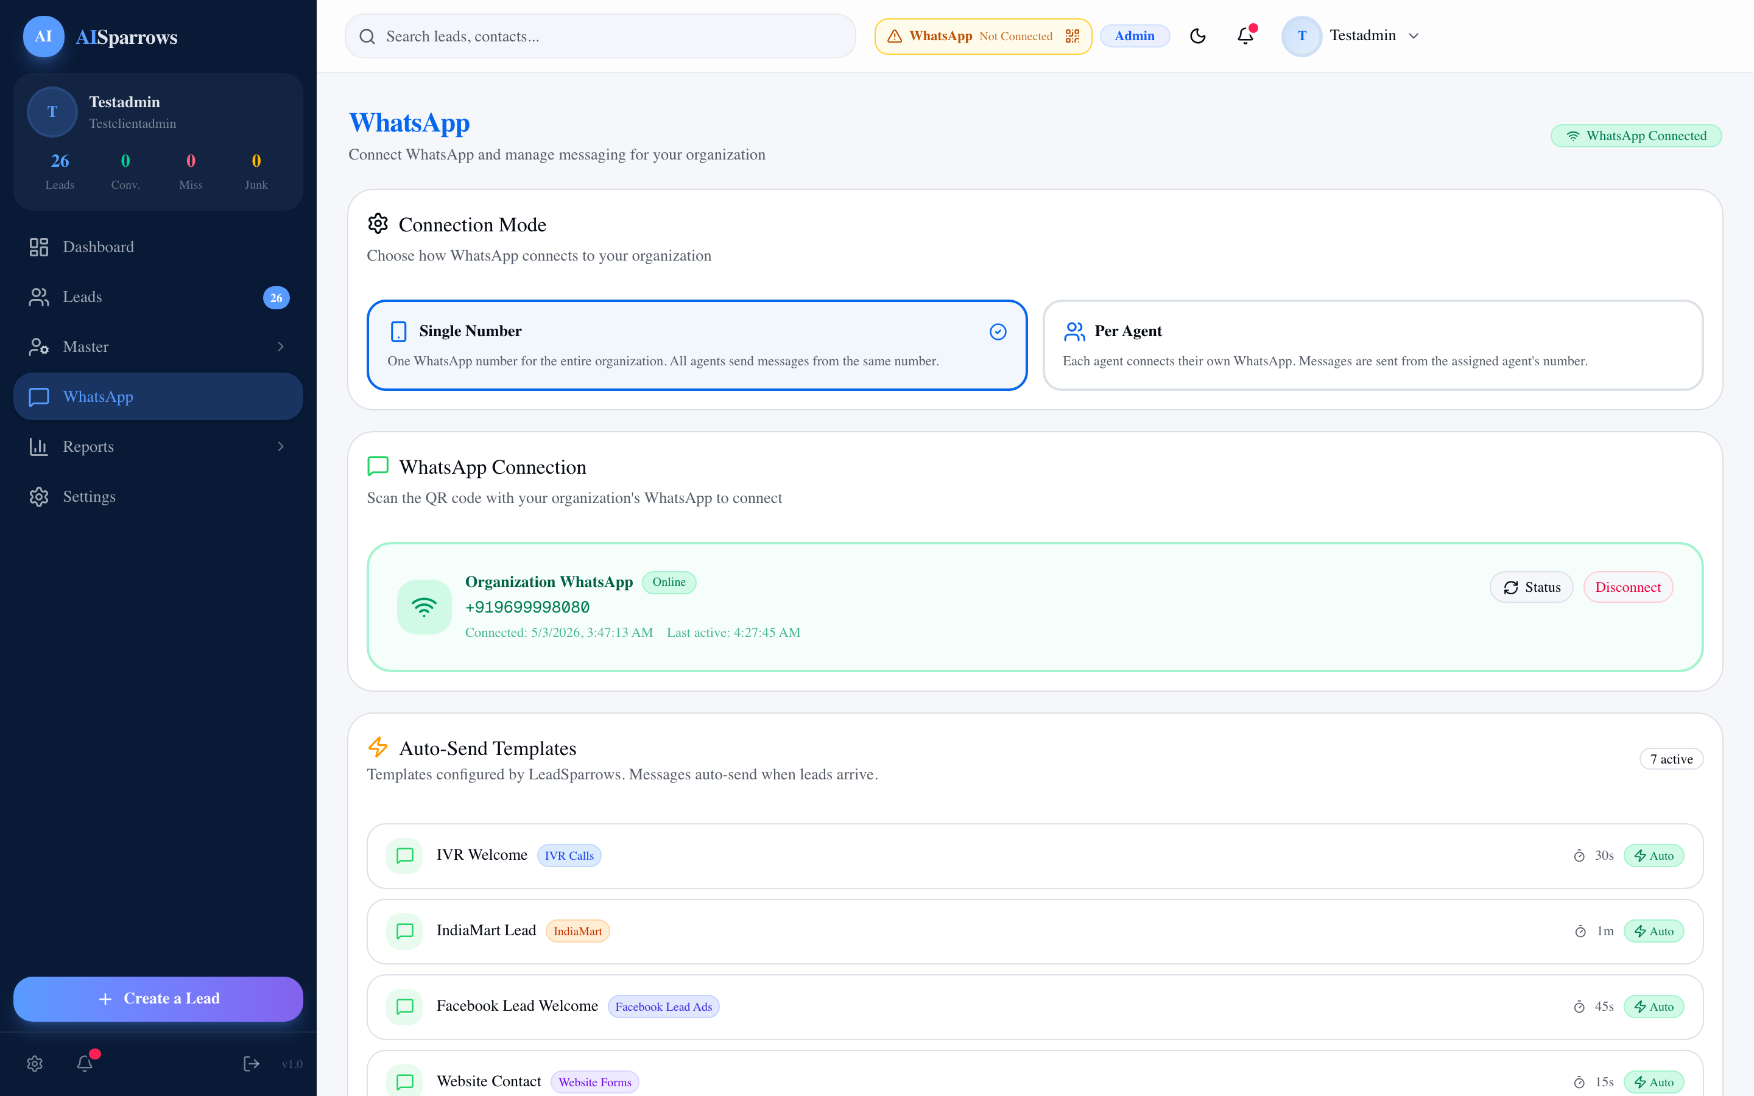Click the Facebook Lead Ads tag
This screenshot has width=1754, height=1096.
663,1007
